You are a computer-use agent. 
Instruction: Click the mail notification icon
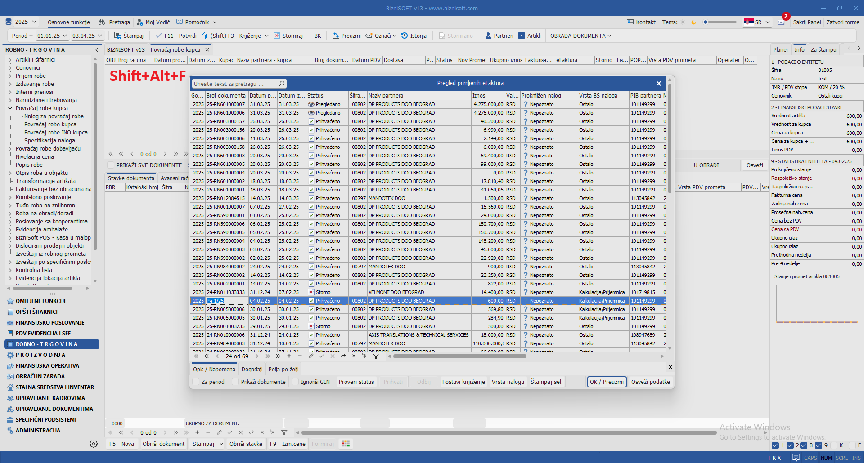(781, 22)
